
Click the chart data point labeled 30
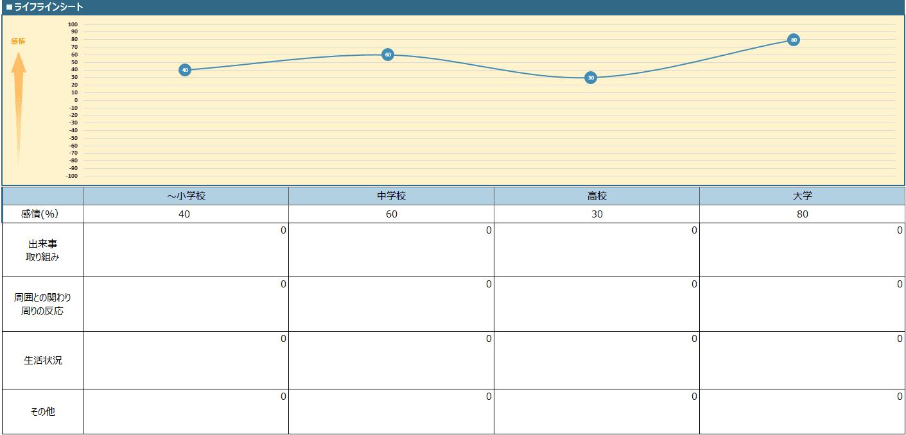tap(591, 78)
